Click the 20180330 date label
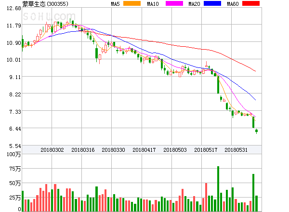Screen dimensions: 289x212 coord(113,150)
